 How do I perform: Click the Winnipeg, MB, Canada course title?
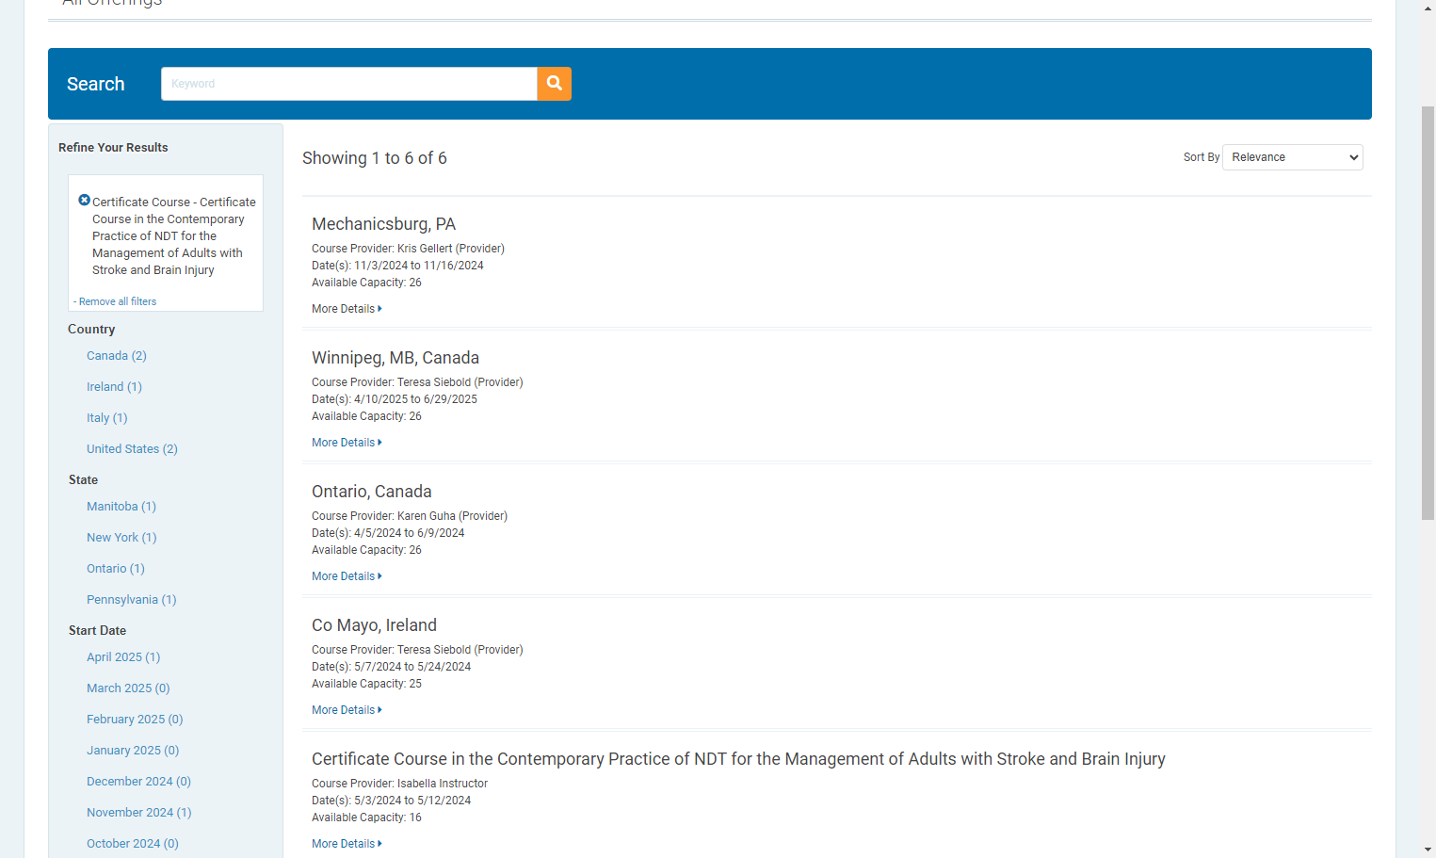click(x=395, y=358)
